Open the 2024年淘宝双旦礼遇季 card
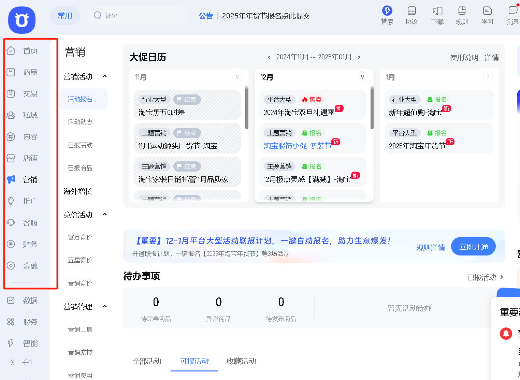 coord(313,105)
